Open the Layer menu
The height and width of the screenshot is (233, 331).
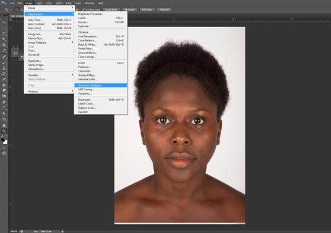[39, 3]
